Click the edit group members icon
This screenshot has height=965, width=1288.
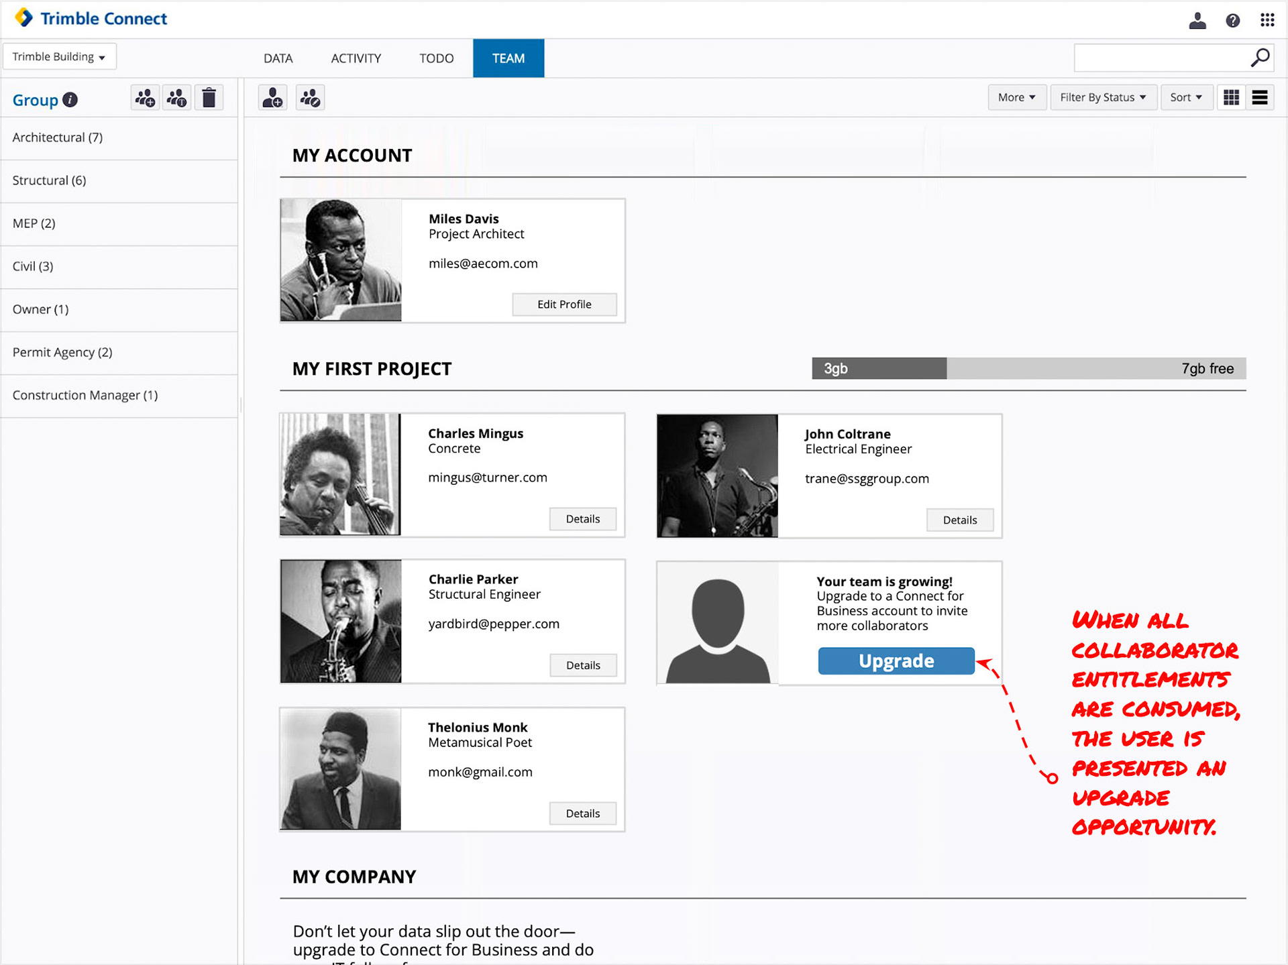310,99
